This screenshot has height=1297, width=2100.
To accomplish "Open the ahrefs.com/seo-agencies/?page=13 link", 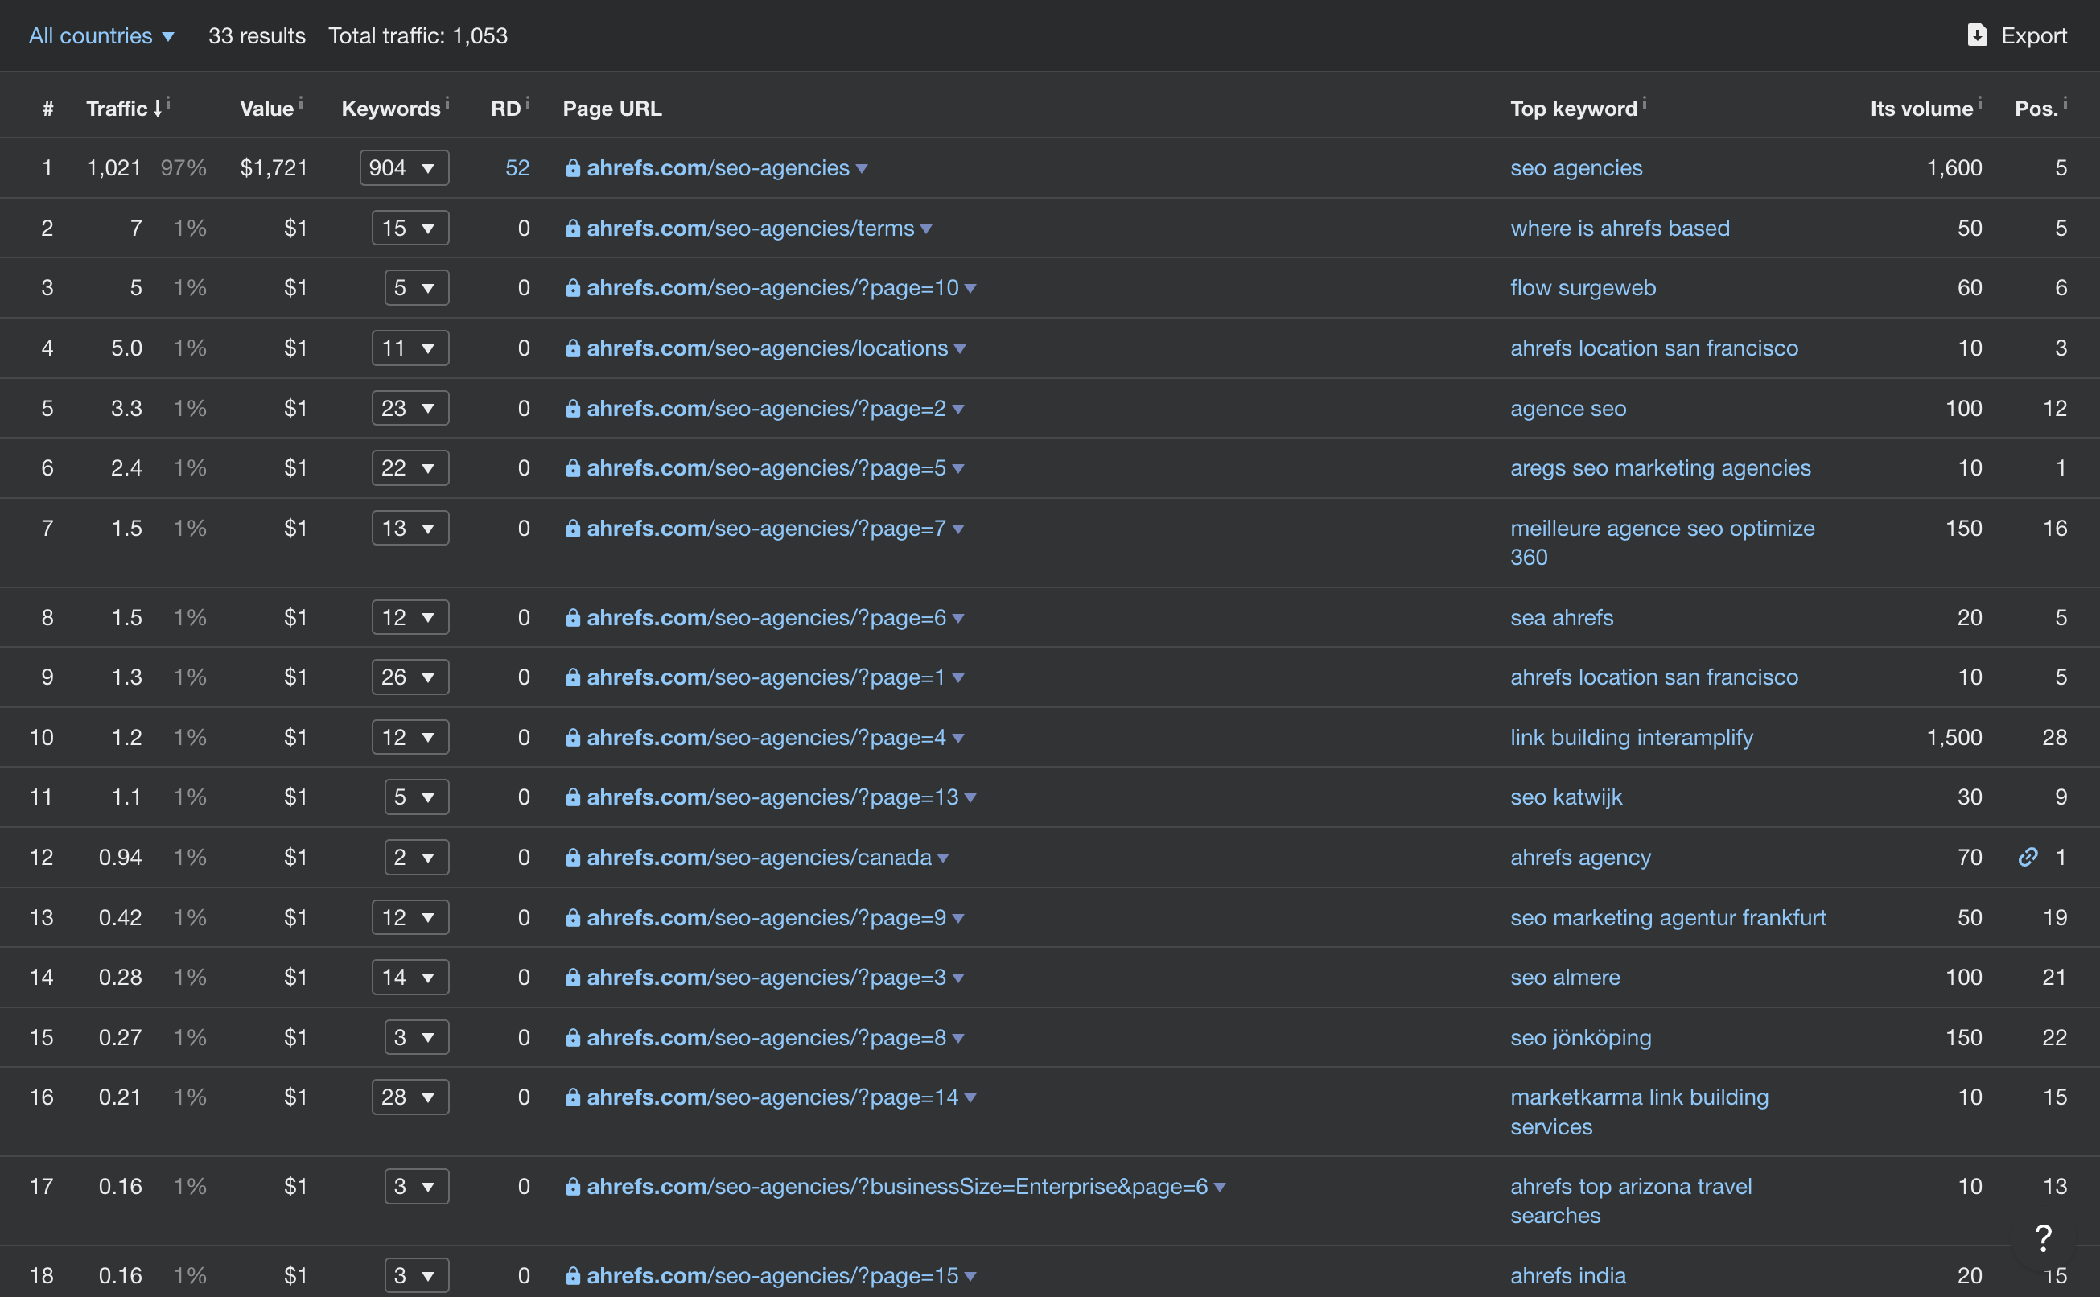I will click(773, 797).
